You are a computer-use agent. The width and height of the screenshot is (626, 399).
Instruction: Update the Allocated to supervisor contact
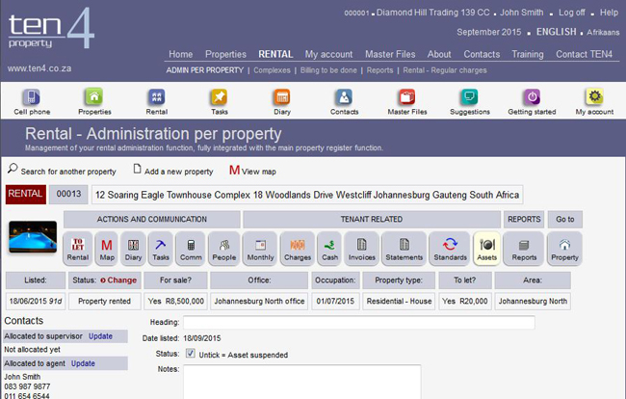[x=100, y=336]
